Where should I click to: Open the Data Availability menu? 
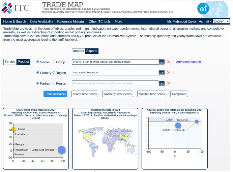tap(41, 22)
